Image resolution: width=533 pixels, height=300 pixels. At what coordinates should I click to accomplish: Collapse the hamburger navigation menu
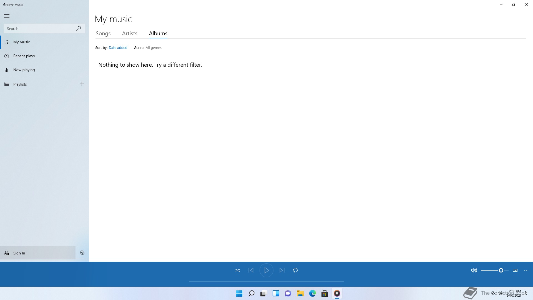[7, 16]
